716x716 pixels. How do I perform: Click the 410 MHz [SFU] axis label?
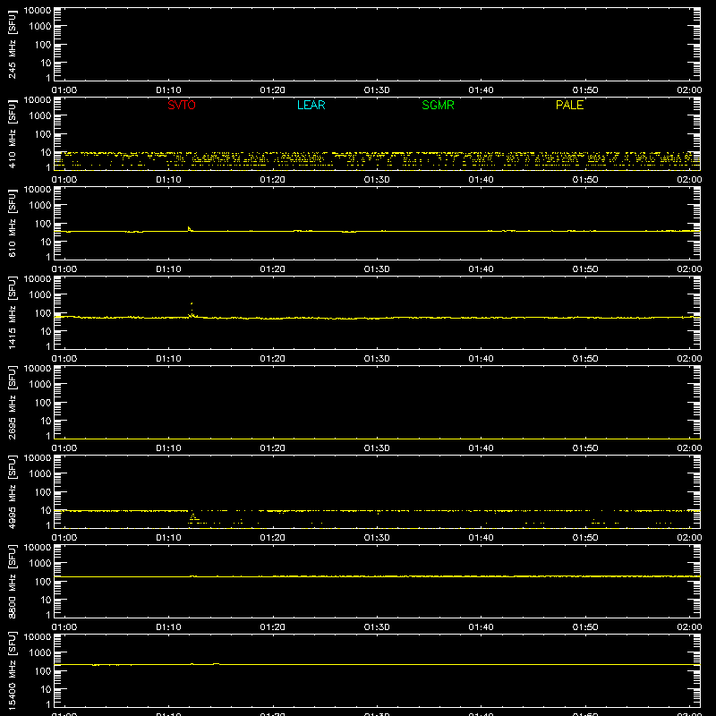coord(12,133)
